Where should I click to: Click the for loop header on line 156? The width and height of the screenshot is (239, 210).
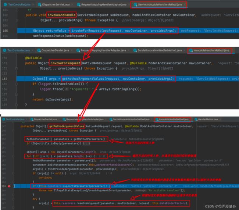61,156
